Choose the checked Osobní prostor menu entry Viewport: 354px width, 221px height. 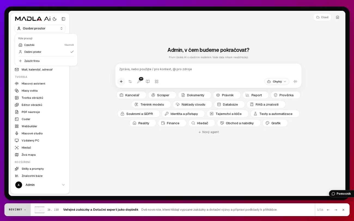(46, 52)
